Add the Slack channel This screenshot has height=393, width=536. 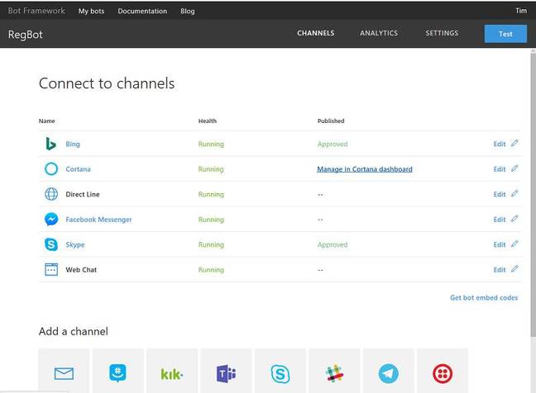click(x=334, y=373)
